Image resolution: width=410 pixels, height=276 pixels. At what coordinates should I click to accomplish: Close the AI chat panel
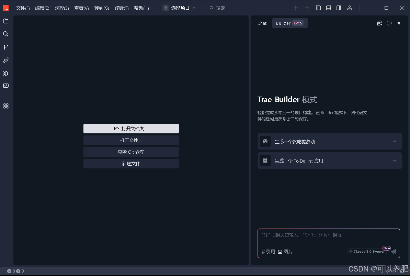pyautogui.click(x=399, y=23)
